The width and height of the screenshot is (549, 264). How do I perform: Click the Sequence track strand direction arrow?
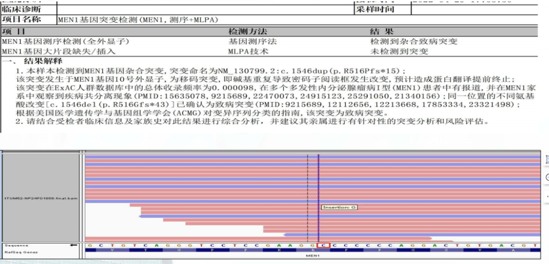click(x=73, y=245)
